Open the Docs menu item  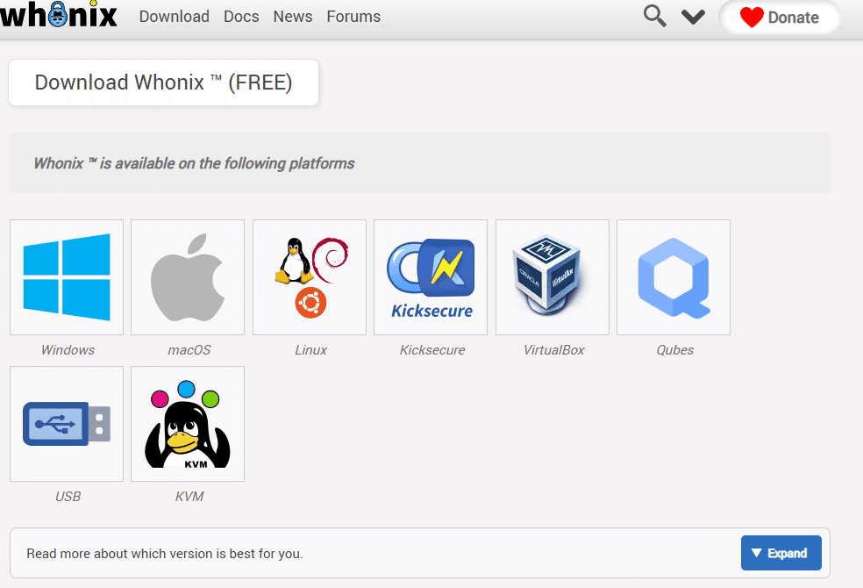[241, 17]
